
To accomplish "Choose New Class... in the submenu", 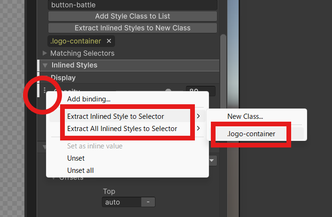I will 245,116.
